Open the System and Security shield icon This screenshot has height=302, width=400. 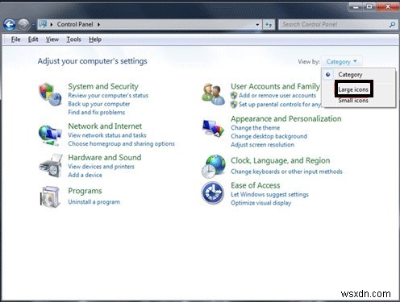click(50, 94)
